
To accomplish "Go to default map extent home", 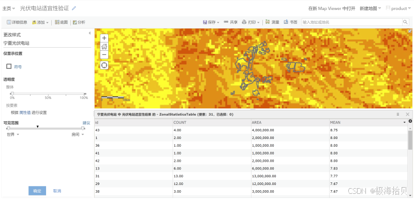I will pos(105,47).
